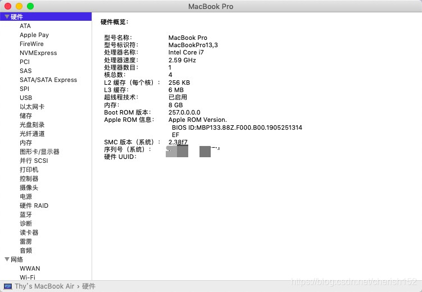
Task: Click the BIOS ID line
Action: [x=237, y=127]
